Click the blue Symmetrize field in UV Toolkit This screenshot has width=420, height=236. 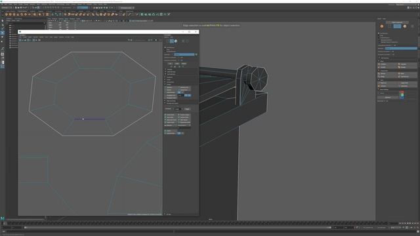[184, 54]
